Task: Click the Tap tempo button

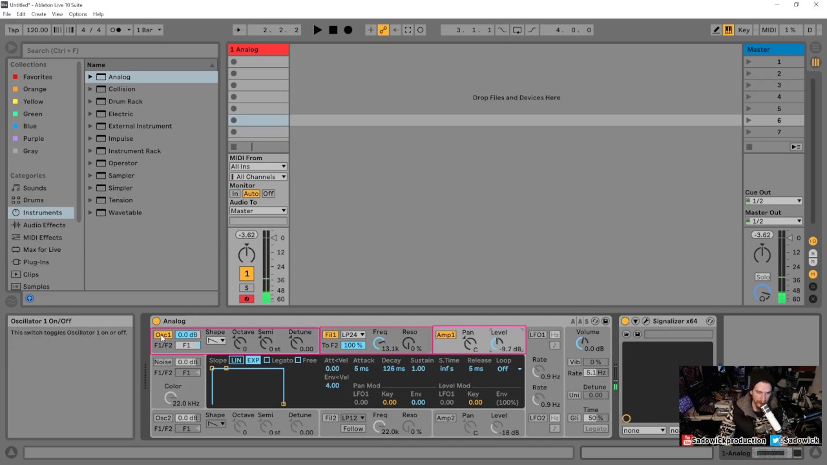Action: tap(14, 30)
